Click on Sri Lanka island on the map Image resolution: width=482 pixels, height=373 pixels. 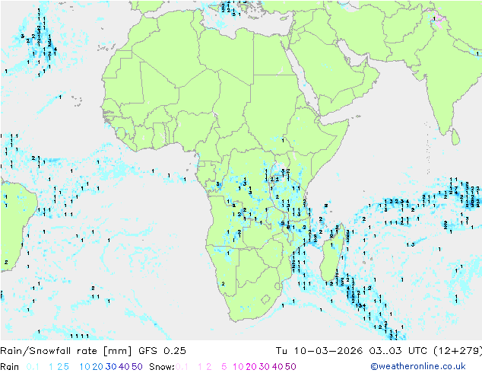pos(455,137)
